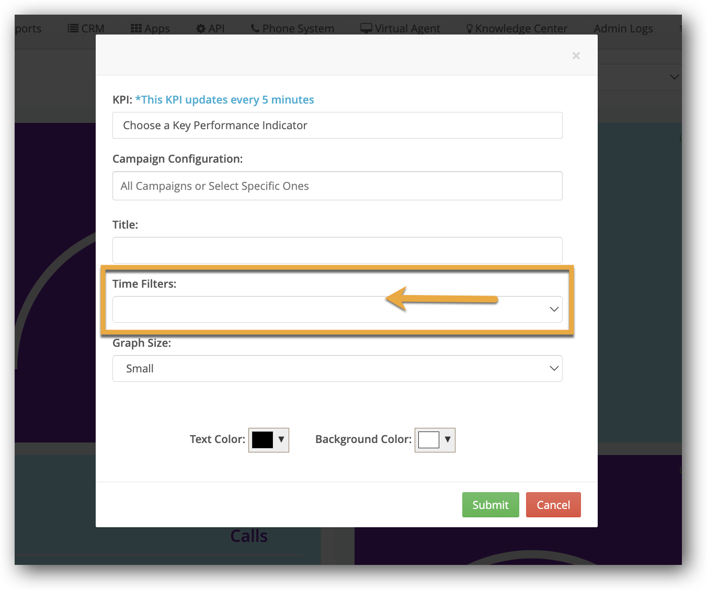Click the Phone System handset icon
Screen dimensions: 707x590
click(255, 28)
